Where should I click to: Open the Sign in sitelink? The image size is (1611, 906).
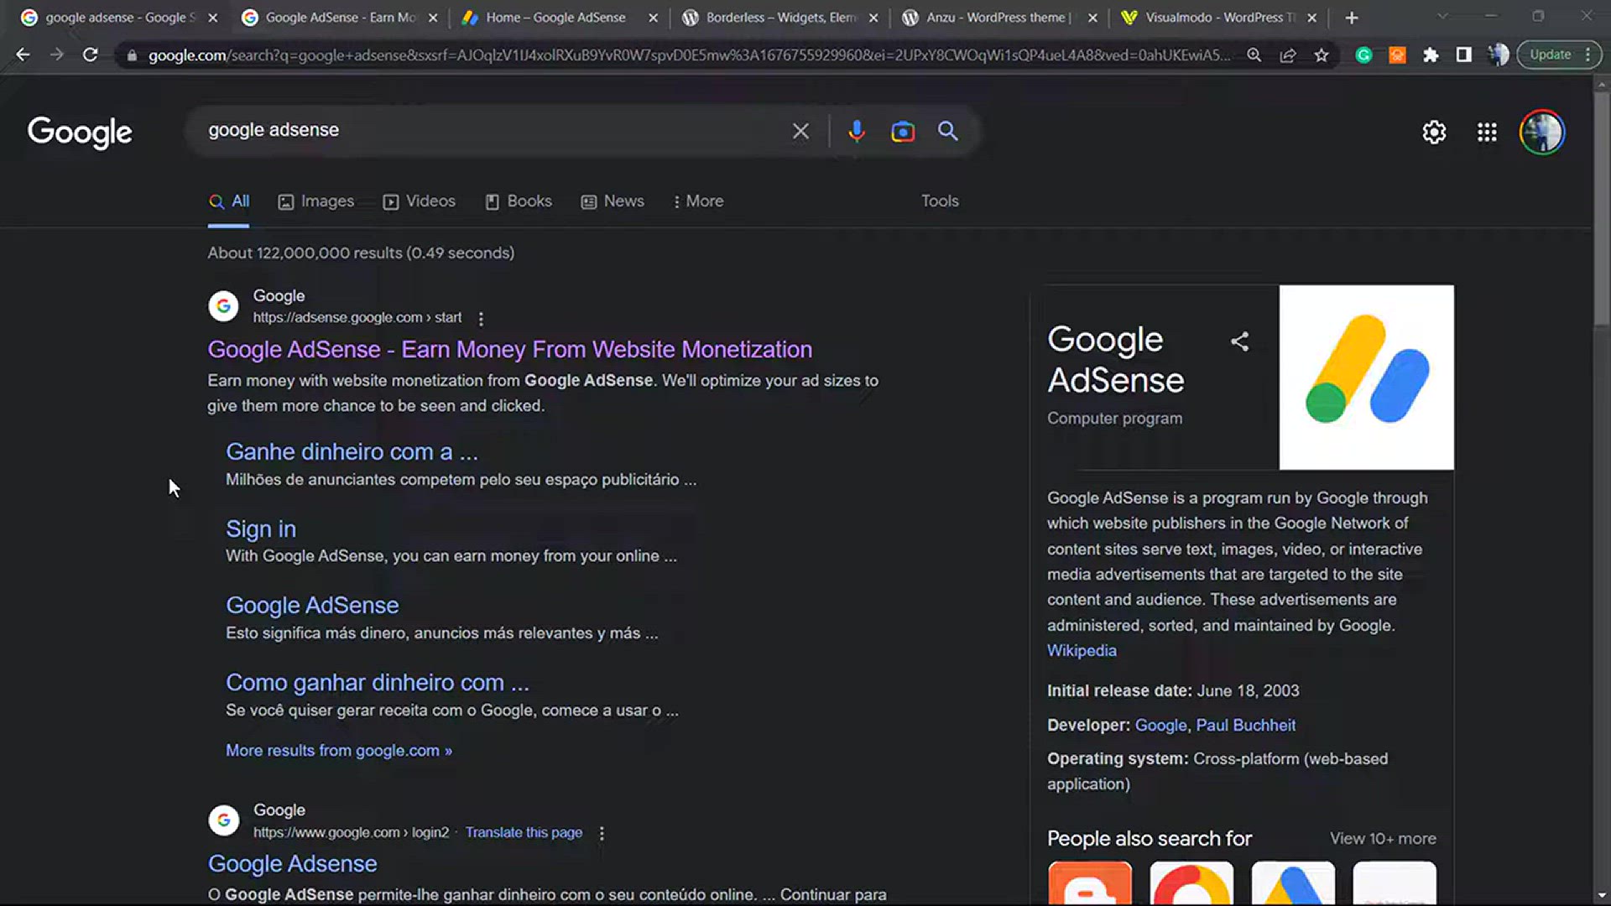coord(261,529)
